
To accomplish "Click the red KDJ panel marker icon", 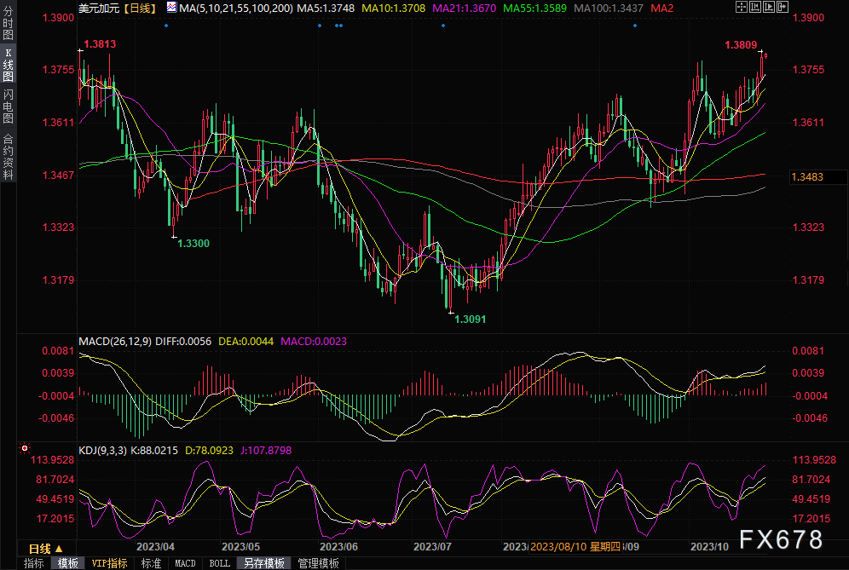I will click(x=25, y=447).
